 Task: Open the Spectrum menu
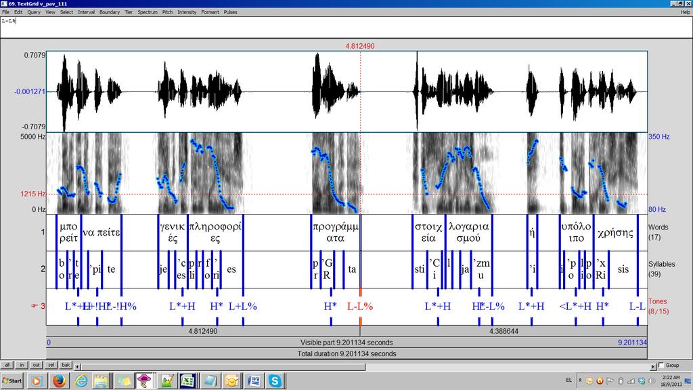tap(148, 12)
